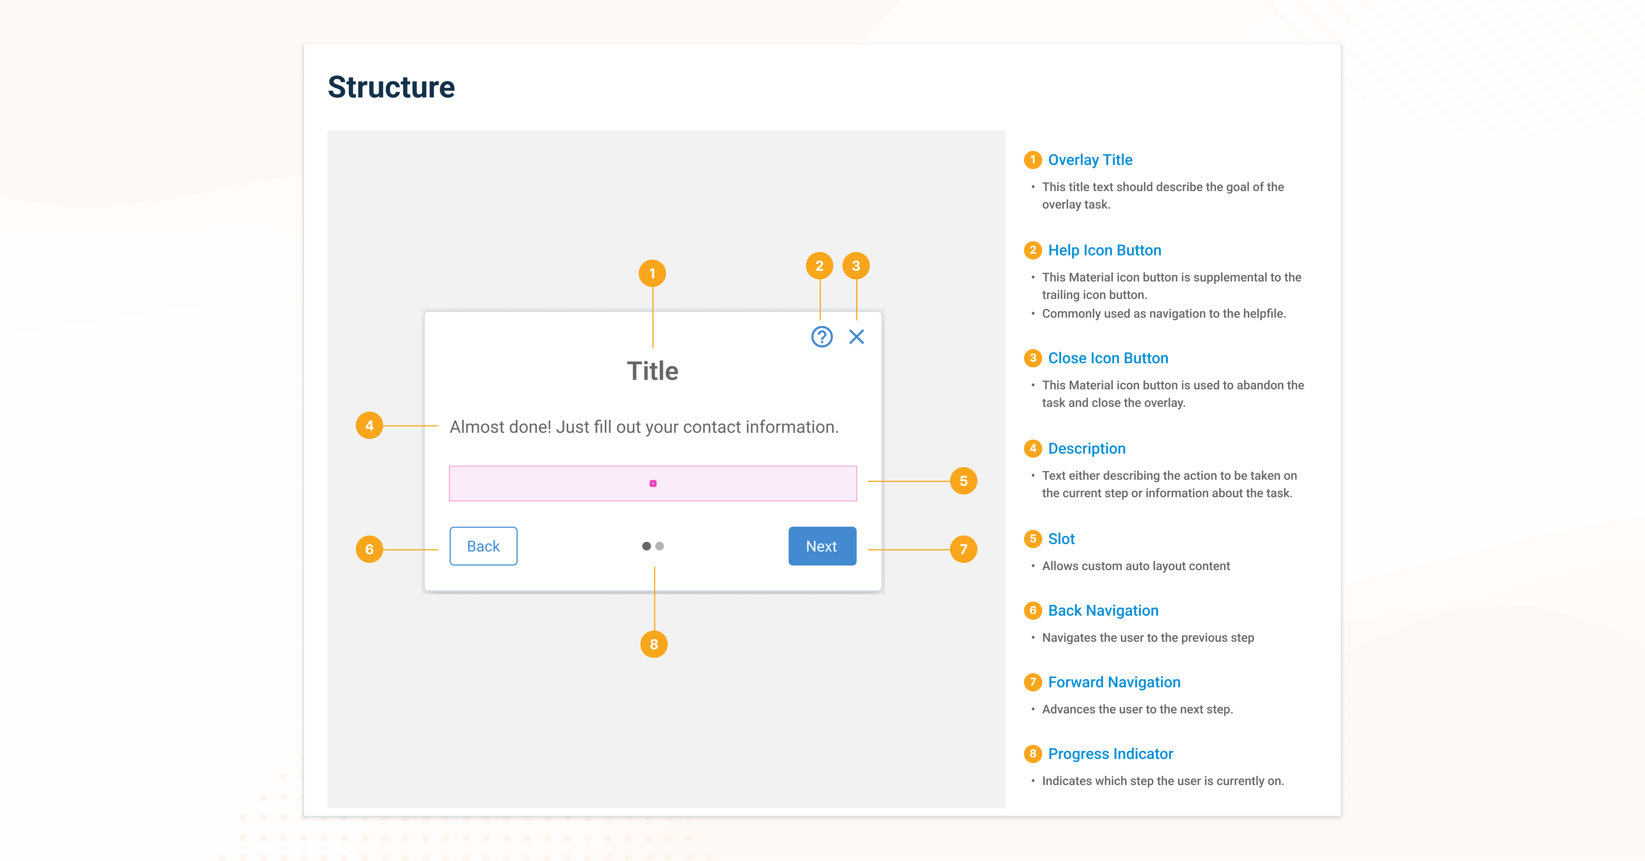1645x861 pixels.
Task: Click 'Indicates which step the user is currently on.'
Action: click(x=1163, y=781)
